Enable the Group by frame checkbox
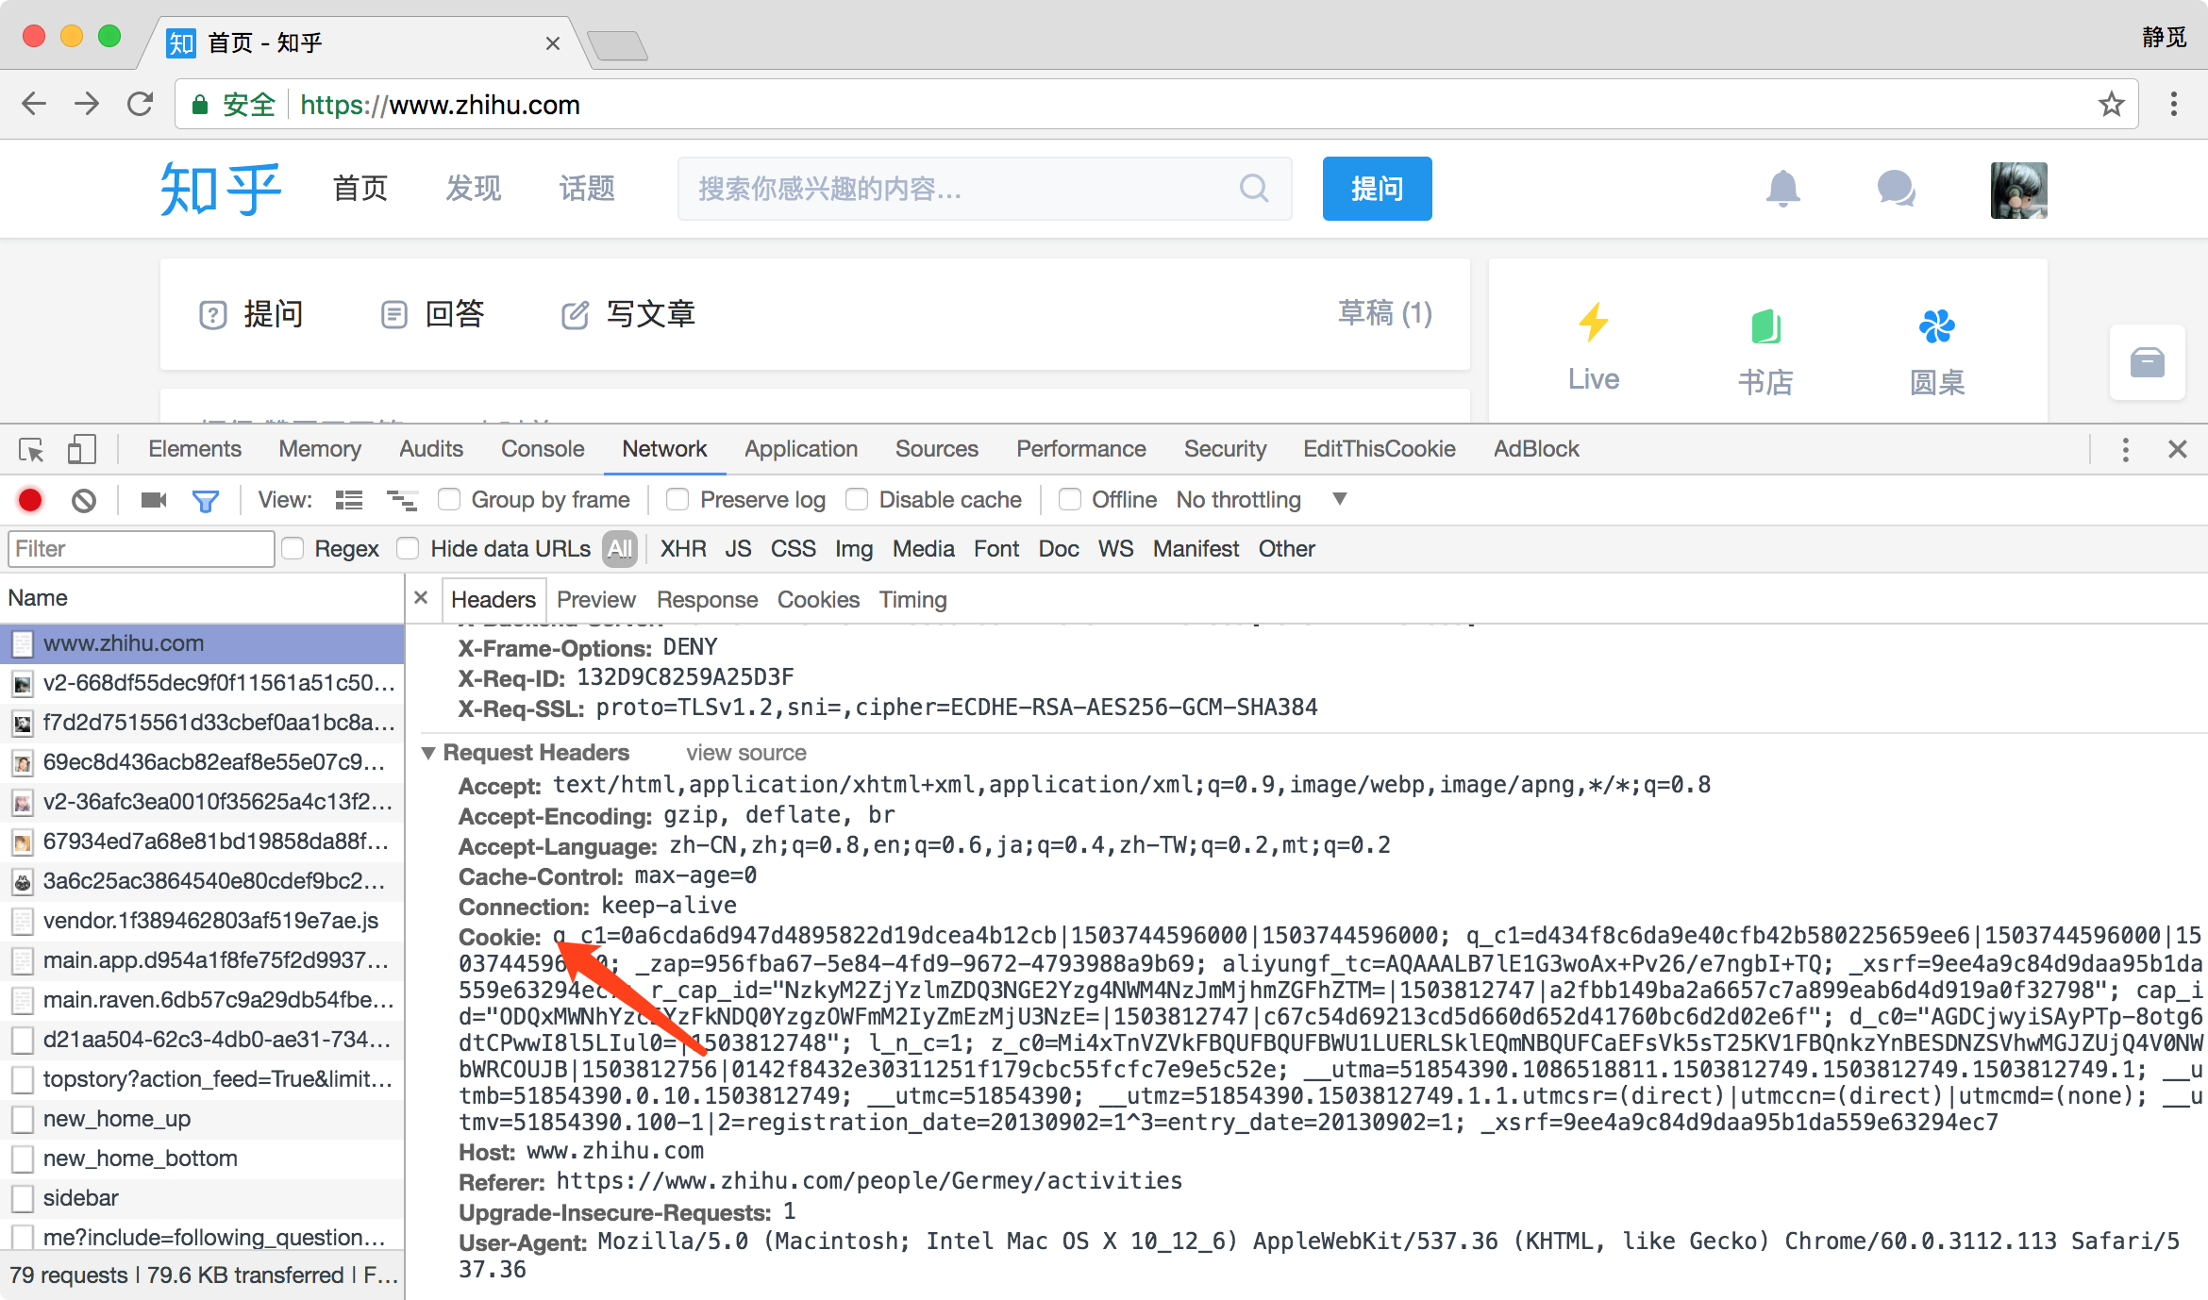 (x=449, y=499)
